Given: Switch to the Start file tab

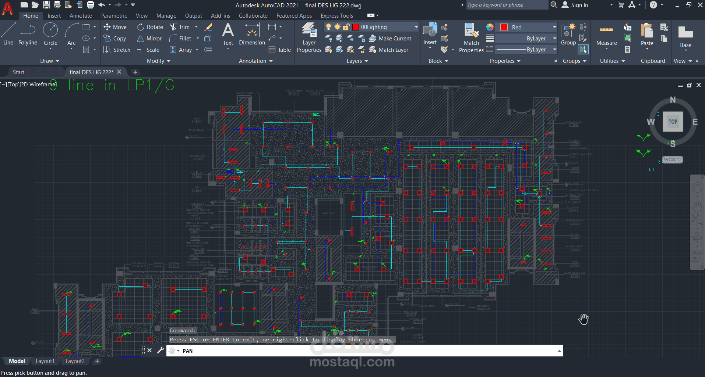Looking at the screenshot, I should click(x=18, y=72).
